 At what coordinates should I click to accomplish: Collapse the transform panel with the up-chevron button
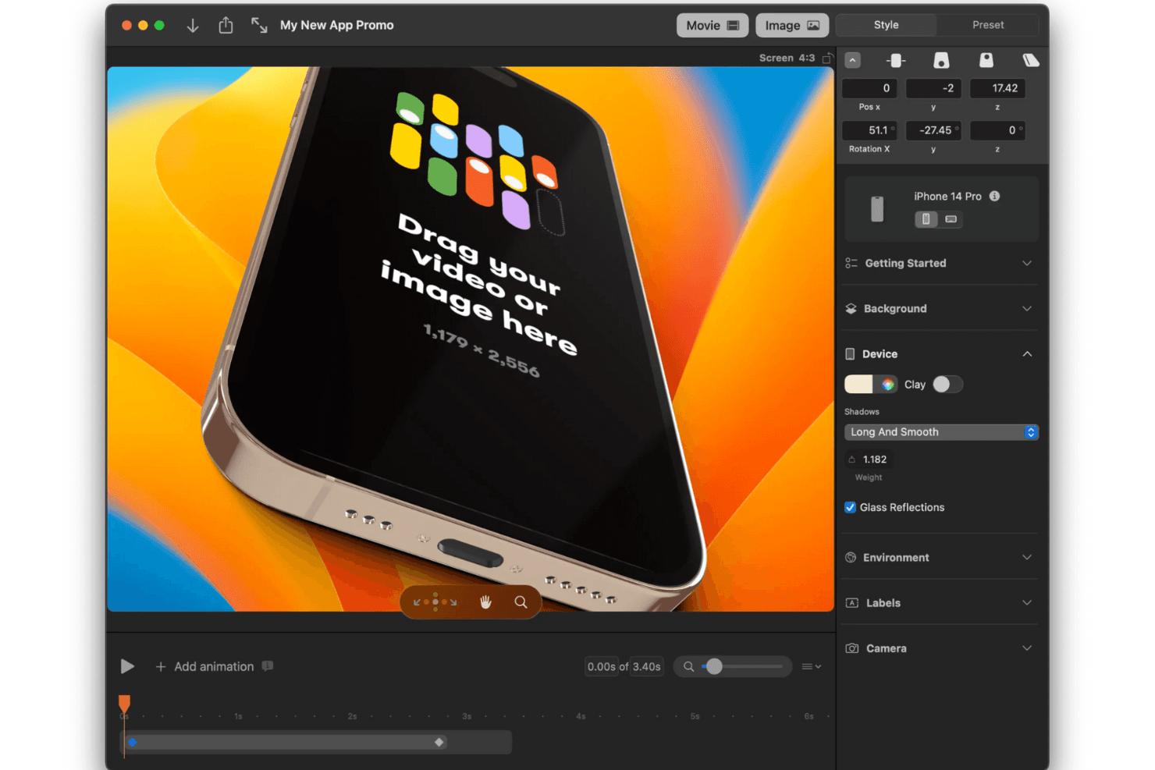point(853,60)
